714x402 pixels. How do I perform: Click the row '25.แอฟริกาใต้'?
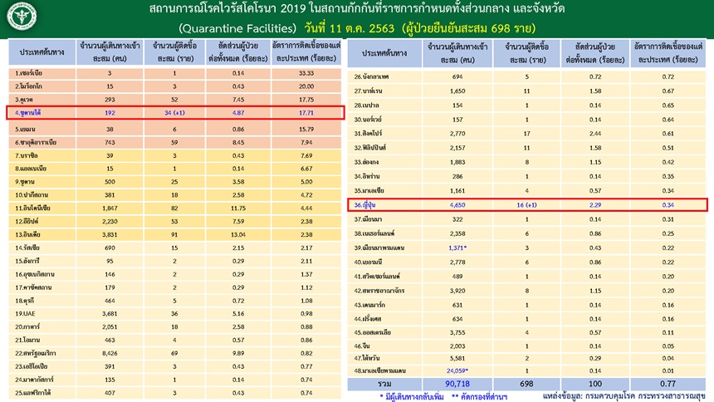point(174,392)
